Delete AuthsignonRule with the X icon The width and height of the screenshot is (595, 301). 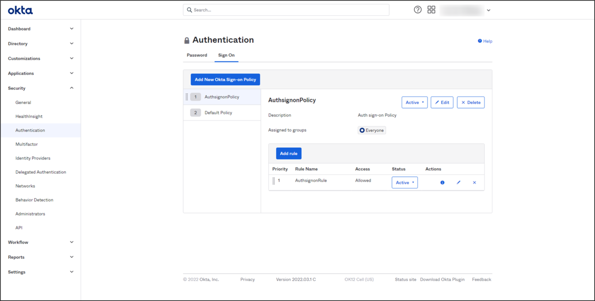[x=475, y=182]
